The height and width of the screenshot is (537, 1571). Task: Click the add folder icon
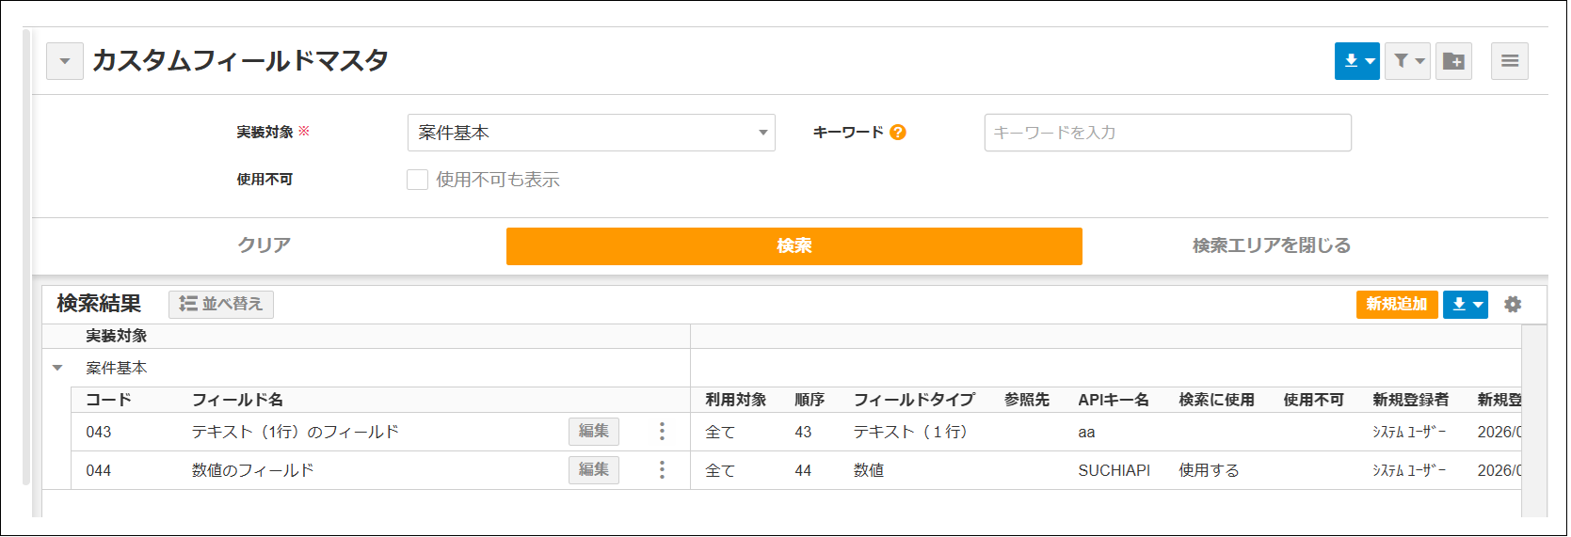(1453, 61)
